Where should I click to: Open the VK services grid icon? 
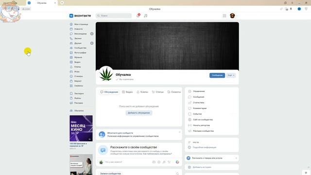point(225,16)
